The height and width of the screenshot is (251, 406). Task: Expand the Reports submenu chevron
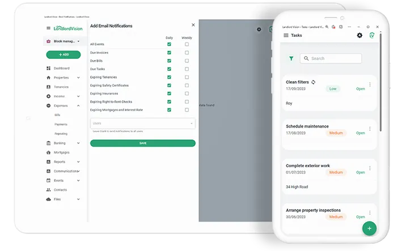78,161
